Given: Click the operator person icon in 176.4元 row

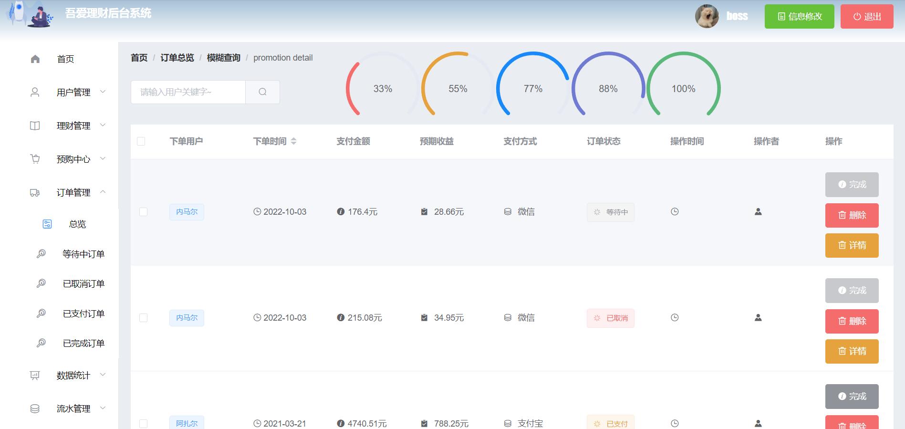Looking at the screenshot, I should (758, 211).
